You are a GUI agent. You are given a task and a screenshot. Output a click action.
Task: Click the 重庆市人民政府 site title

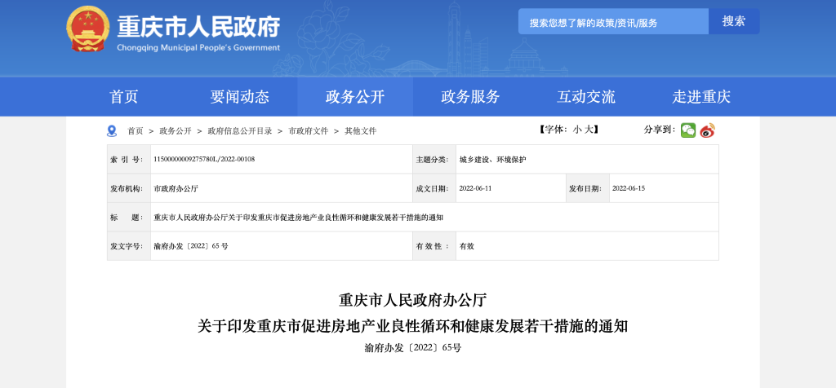click(x=198, y=28)
